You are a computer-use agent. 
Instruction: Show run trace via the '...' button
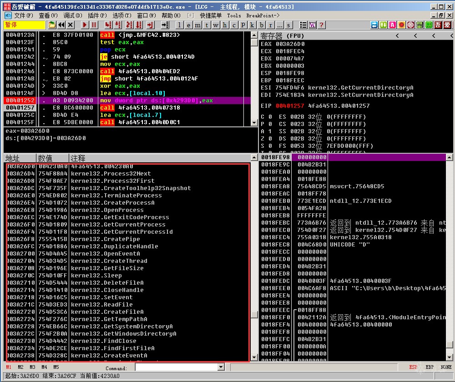(x=279, y=25)
